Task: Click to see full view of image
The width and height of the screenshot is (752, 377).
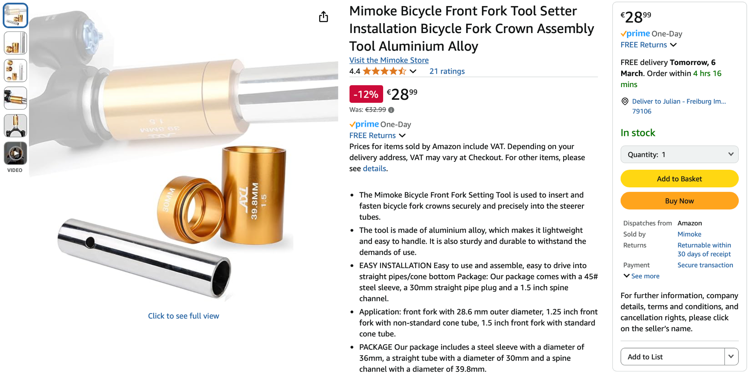Action: (x=183, y=316)
